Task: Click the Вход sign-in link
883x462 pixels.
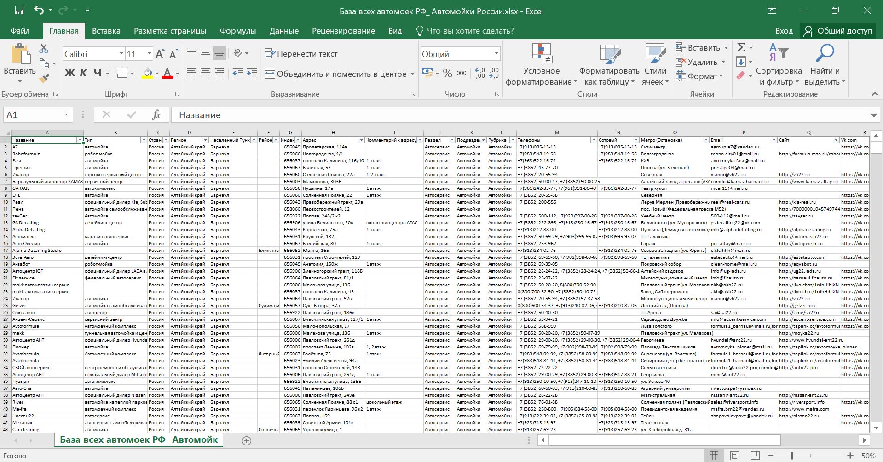Action: pos(784,31)
